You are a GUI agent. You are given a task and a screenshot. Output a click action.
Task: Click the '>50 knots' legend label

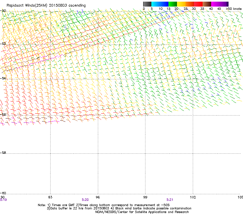coord(233,9)
